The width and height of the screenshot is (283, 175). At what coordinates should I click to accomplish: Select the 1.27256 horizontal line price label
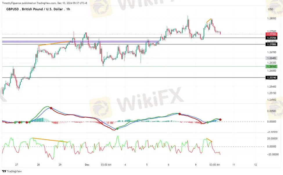click(271, 38)
